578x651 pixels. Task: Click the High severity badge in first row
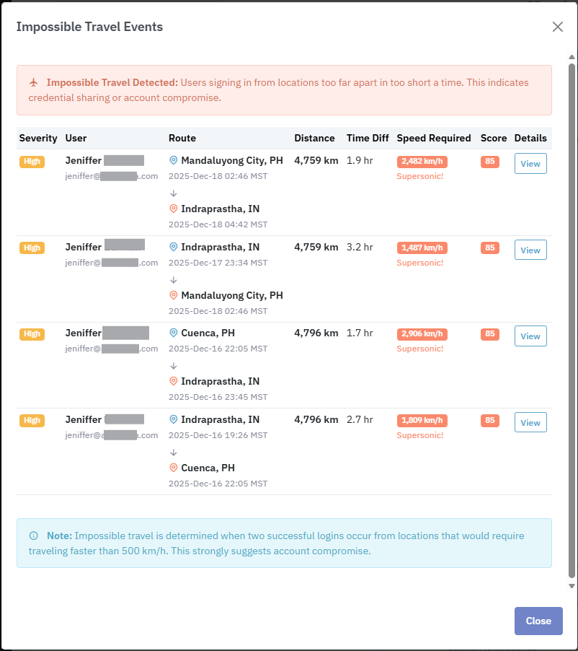[32, 162]
